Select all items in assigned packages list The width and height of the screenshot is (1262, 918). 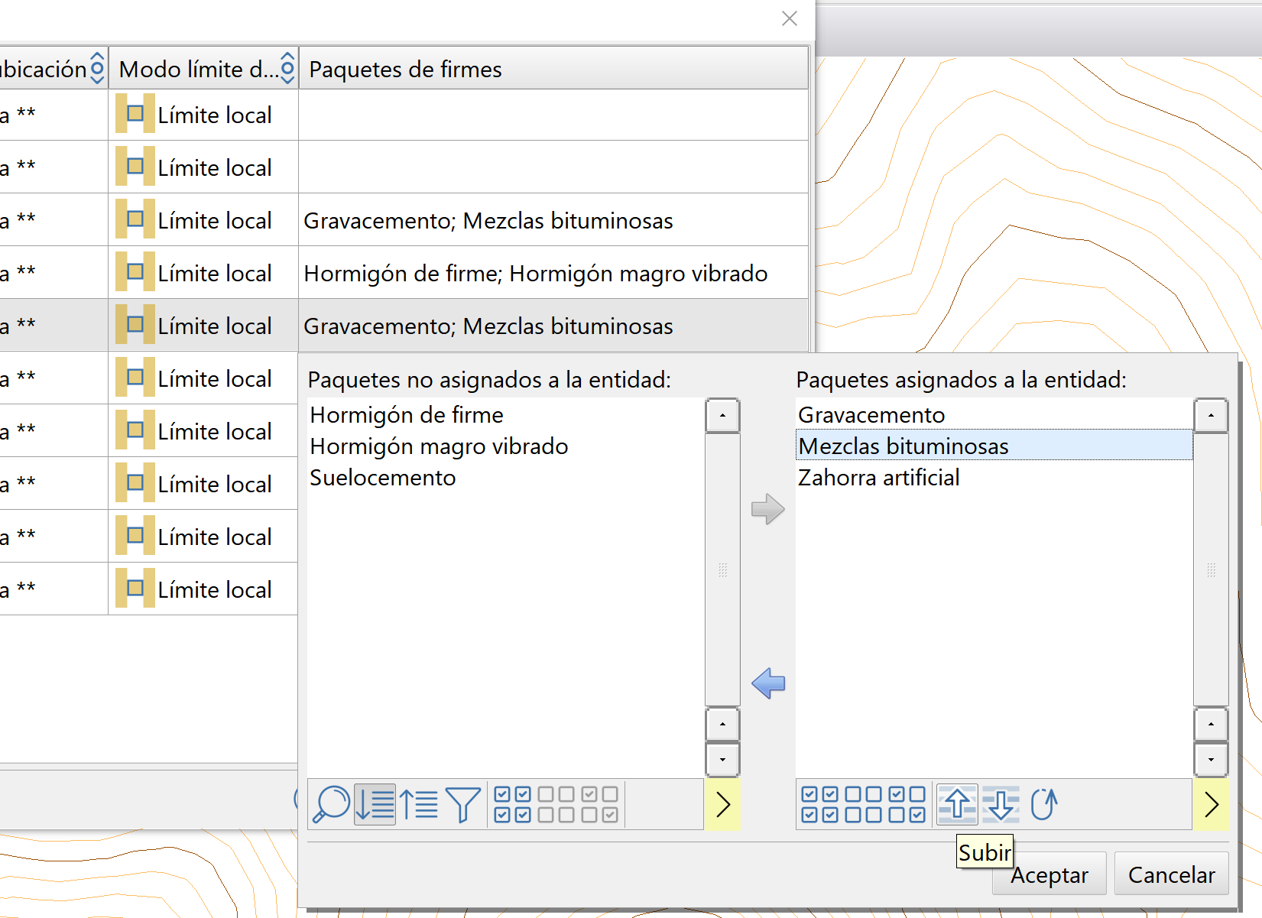(819, 804)
